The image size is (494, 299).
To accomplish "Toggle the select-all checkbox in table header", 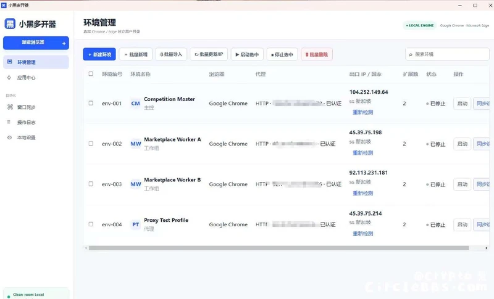I will click(91, 74).
